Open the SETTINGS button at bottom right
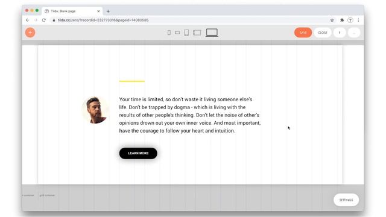This screenshot has height=217, width=386. (x=346, y=200)
